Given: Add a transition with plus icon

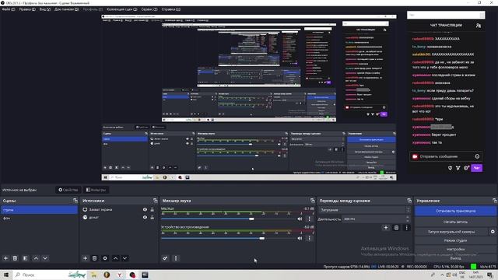Looking at the screenshot, I should 386,228.
